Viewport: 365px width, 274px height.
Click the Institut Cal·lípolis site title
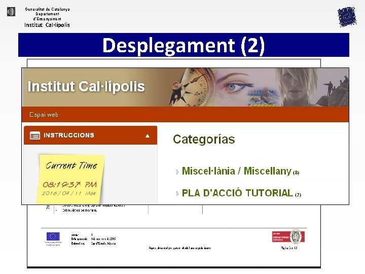[86, 86]
